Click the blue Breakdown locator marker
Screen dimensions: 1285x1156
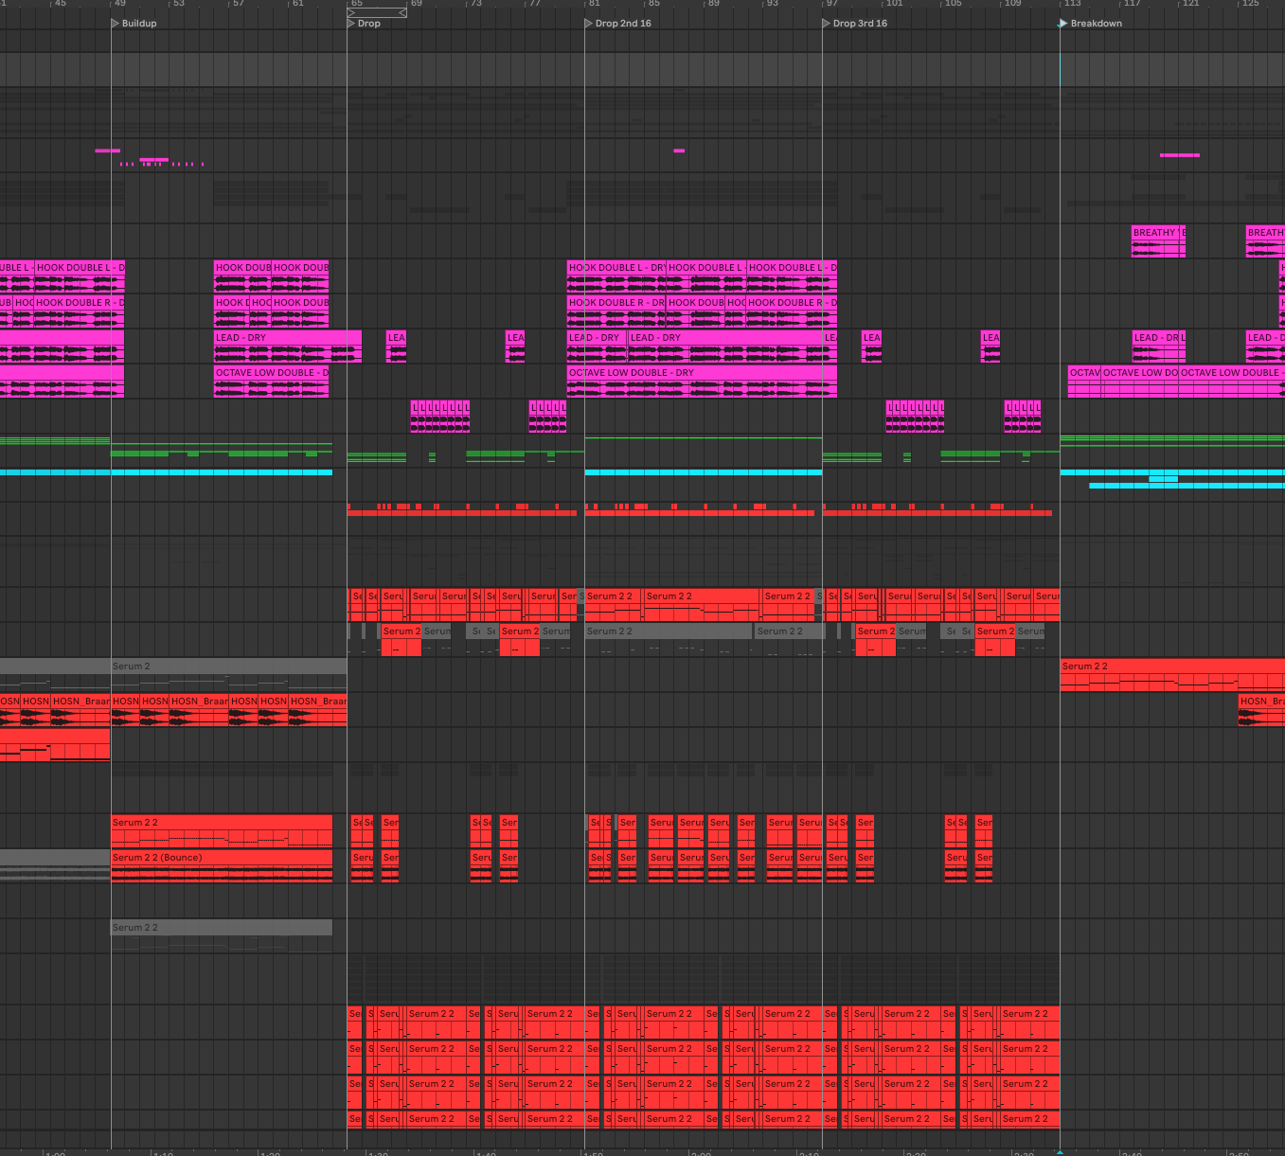point(1062,24)
